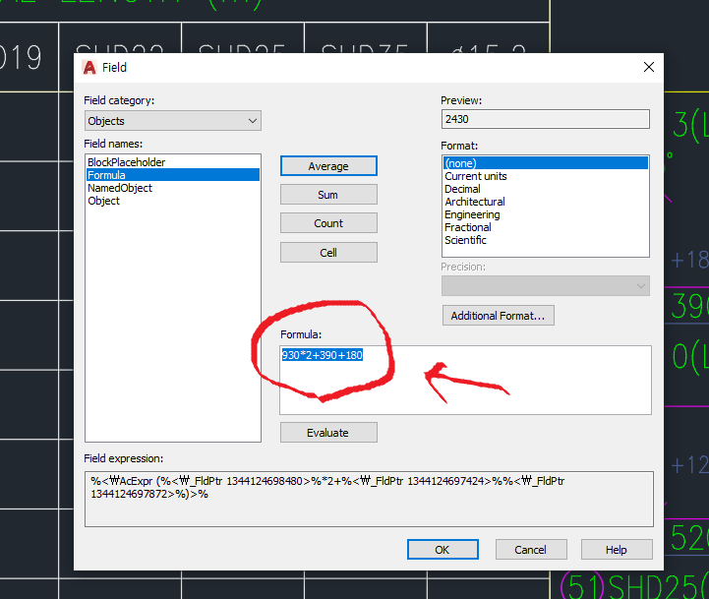Click the Evaluate button
The image size is (709, 599).
click(328, 433)
